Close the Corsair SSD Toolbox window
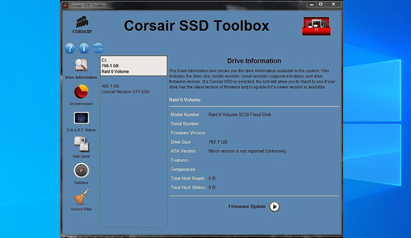The width and height of the screenshot is (411, 238). 333,4
